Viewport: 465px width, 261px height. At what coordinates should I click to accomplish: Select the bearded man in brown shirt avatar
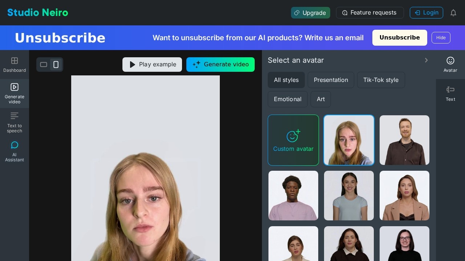pos(404,140)
